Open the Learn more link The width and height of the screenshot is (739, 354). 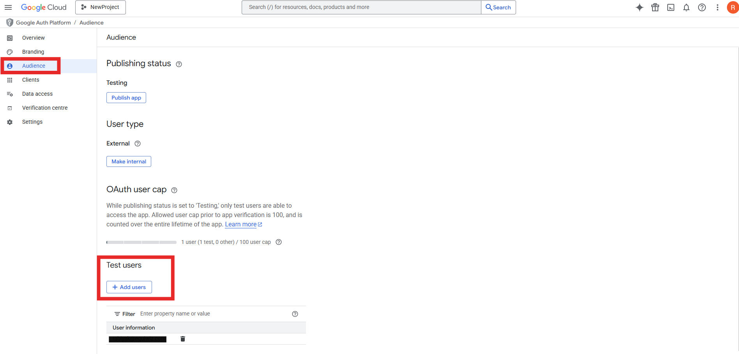240,224
